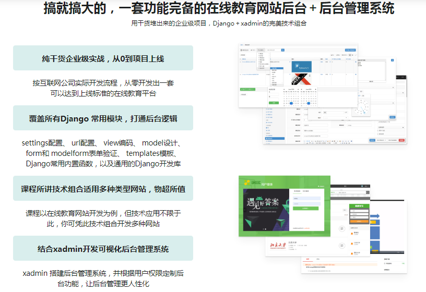Click the paragraph starting 课程以在线教育网站开发为例
This screenshot has height=292, width=426.
tap(103, 218)
